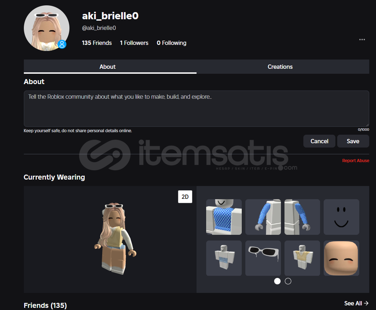Open the closed-eyes head item

click(x=341, y=258)
